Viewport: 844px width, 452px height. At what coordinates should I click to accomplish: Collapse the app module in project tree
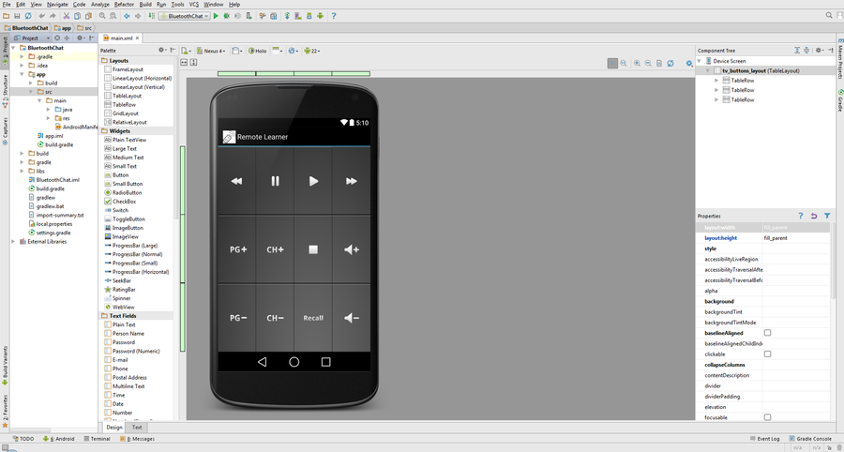tap(23, 74)
